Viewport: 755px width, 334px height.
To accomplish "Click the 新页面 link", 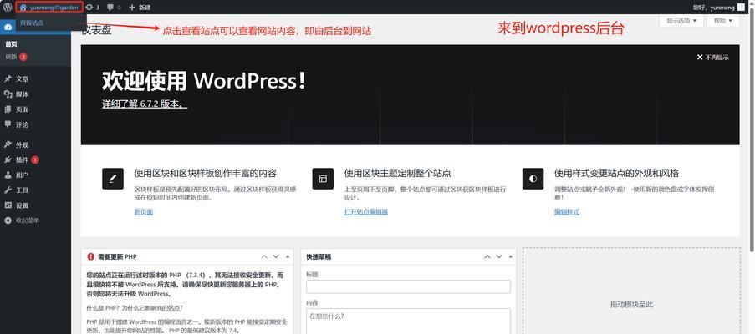I will [144, 212].
